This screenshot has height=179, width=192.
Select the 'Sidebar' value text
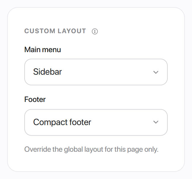click(x=47, y=72)
